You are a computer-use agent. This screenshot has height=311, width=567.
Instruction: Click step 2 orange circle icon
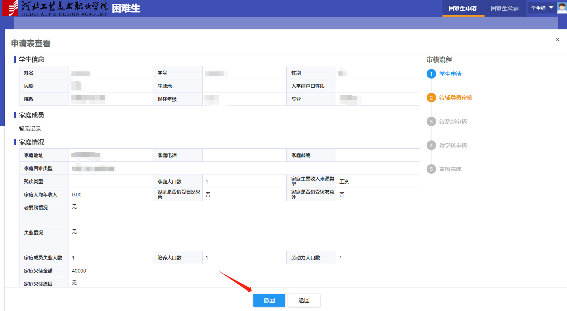point(431,98)
